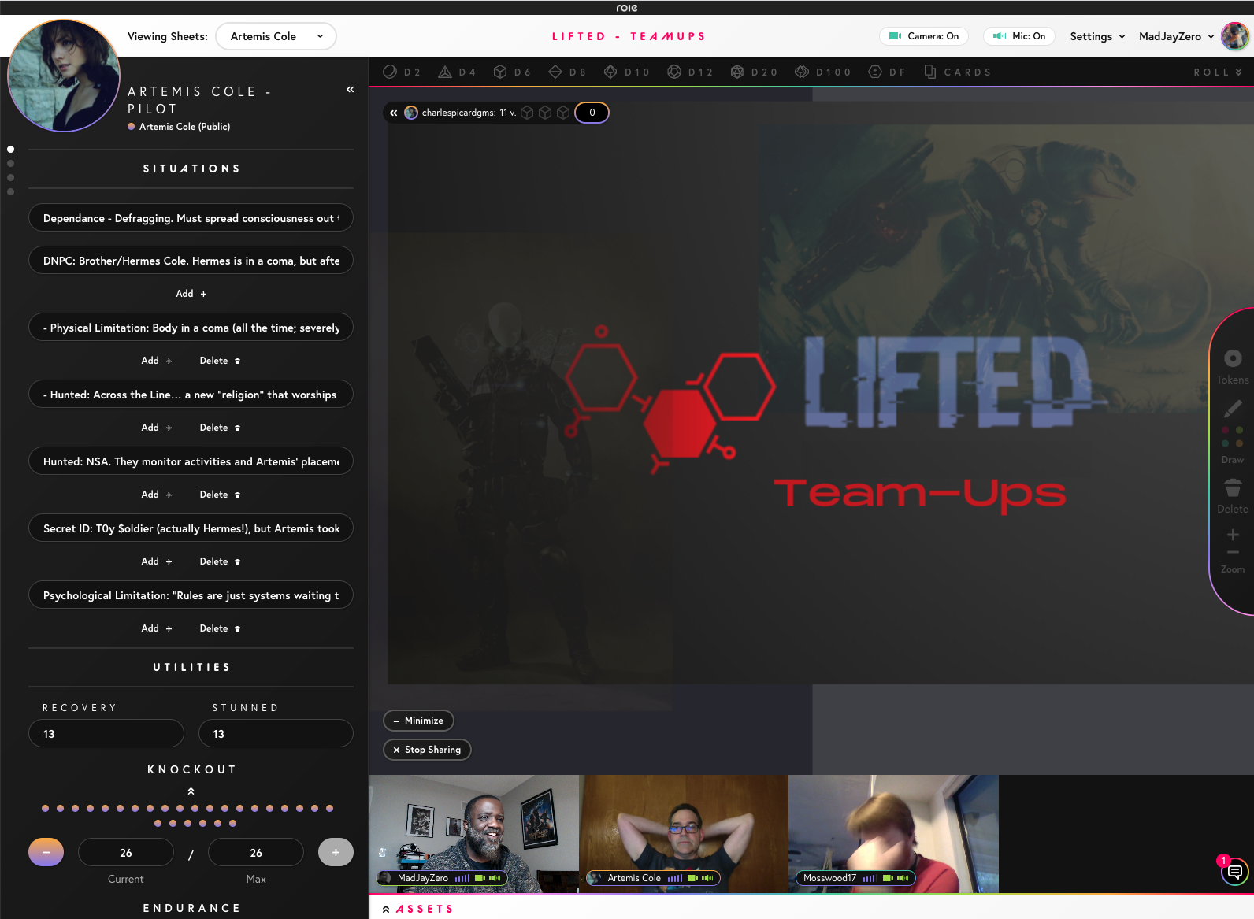Open the MadJayZero account dropdown
1254x919 pixels.
click(x=1176, y=36)
